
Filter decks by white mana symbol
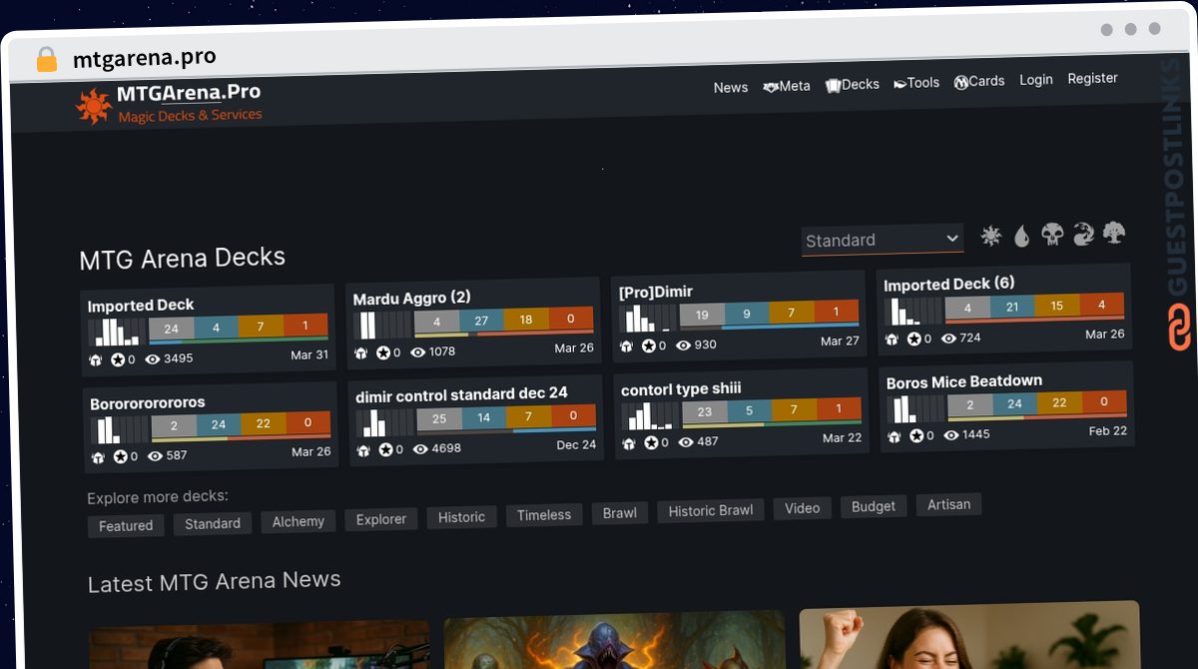[990, 236]
